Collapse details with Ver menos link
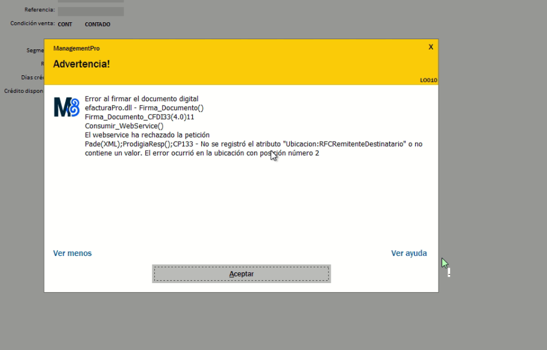The width and height of the screenshot is (547, 350). pyautogui.click(x=72, y=254)
